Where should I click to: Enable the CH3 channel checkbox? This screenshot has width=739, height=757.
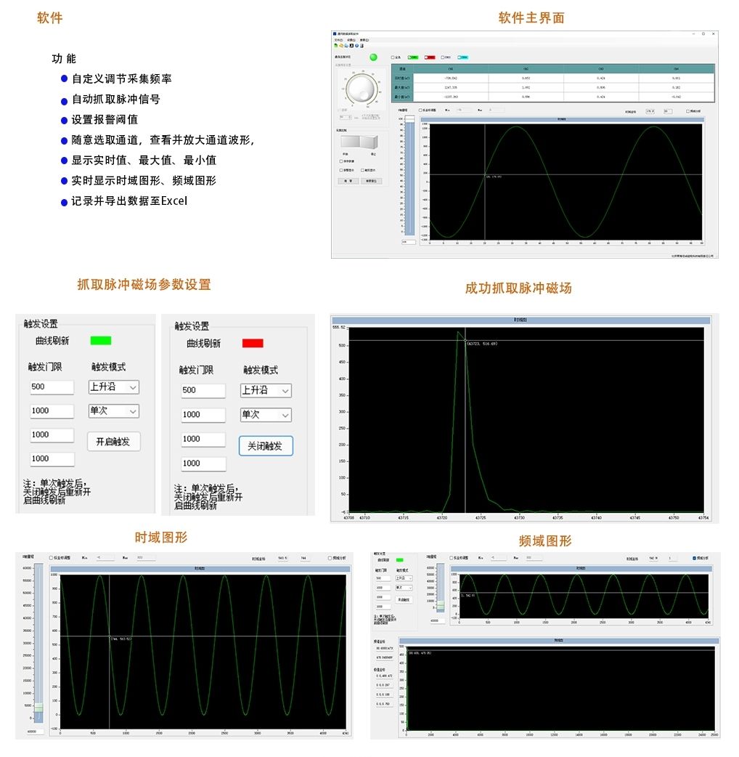pos(444,57)
